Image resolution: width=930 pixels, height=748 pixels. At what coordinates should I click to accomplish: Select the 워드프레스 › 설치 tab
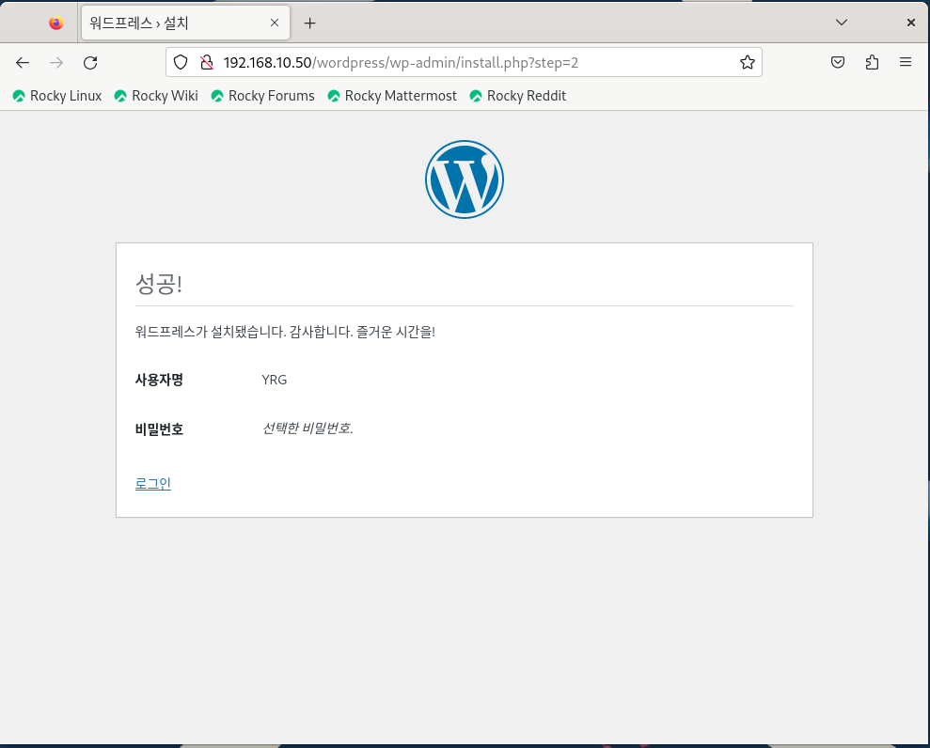pos(185,23)
